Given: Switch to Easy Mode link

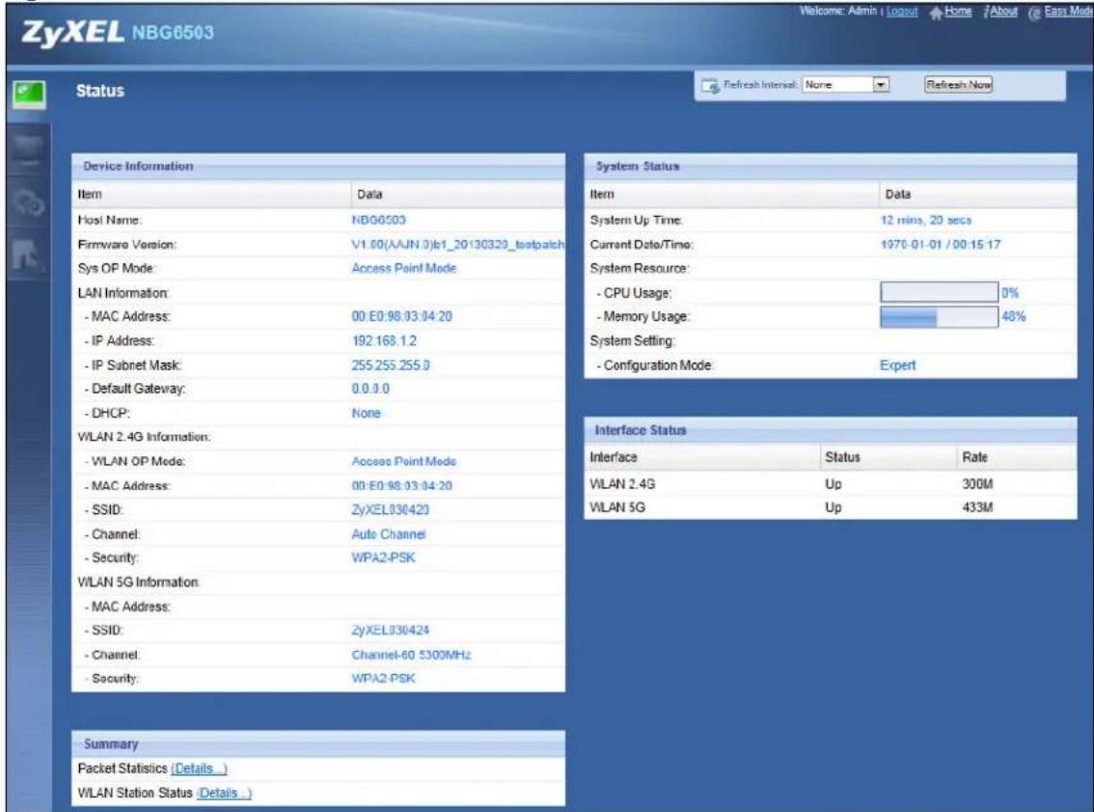Looking at the screenshot, I should click(1068, 12).
